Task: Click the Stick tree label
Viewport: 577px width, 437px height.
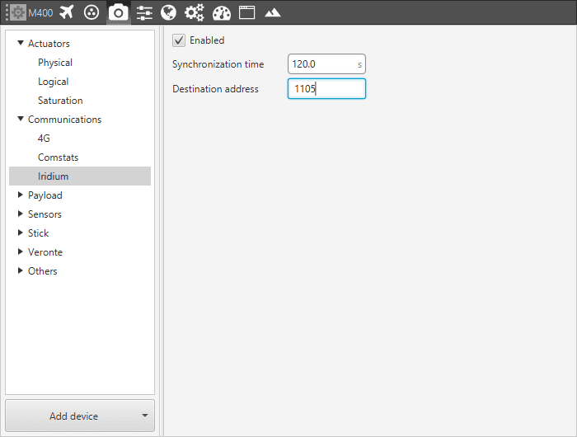Action: [39, 233]
